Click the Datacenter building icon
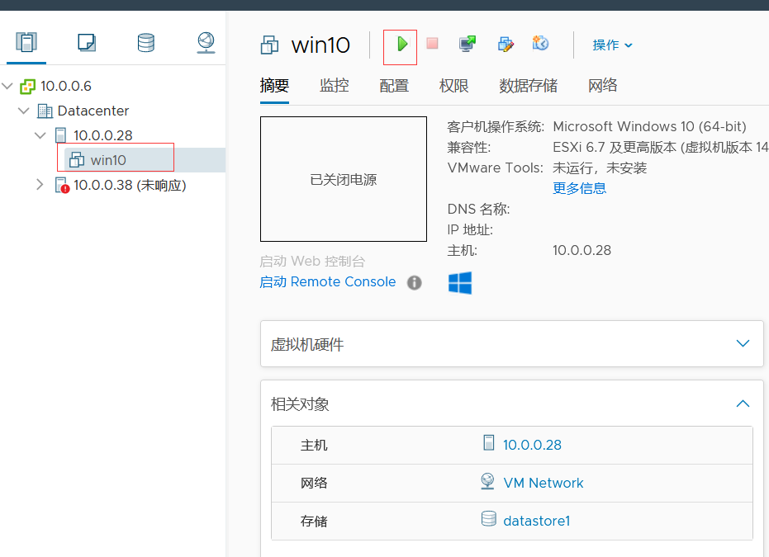Viewport: 769px width, 557px height. point(45,111)
